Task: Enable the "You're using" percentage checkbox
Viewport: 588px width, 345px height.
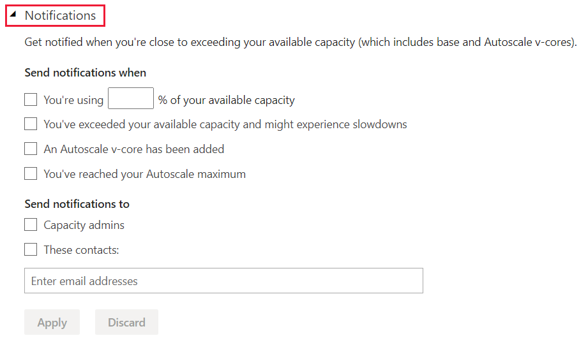Action: [x=31, y=99]
